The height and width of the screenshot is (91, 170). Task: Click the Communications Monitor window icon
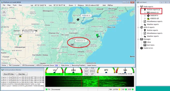click(2, 70)
